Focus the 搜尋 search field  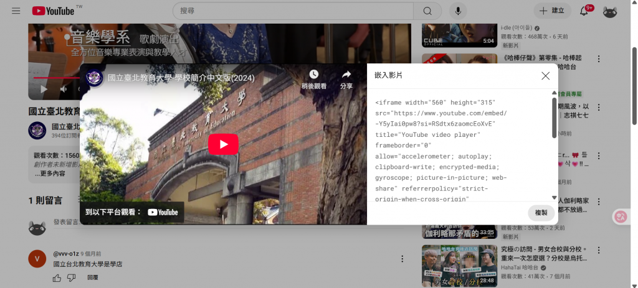click(293, 11)
